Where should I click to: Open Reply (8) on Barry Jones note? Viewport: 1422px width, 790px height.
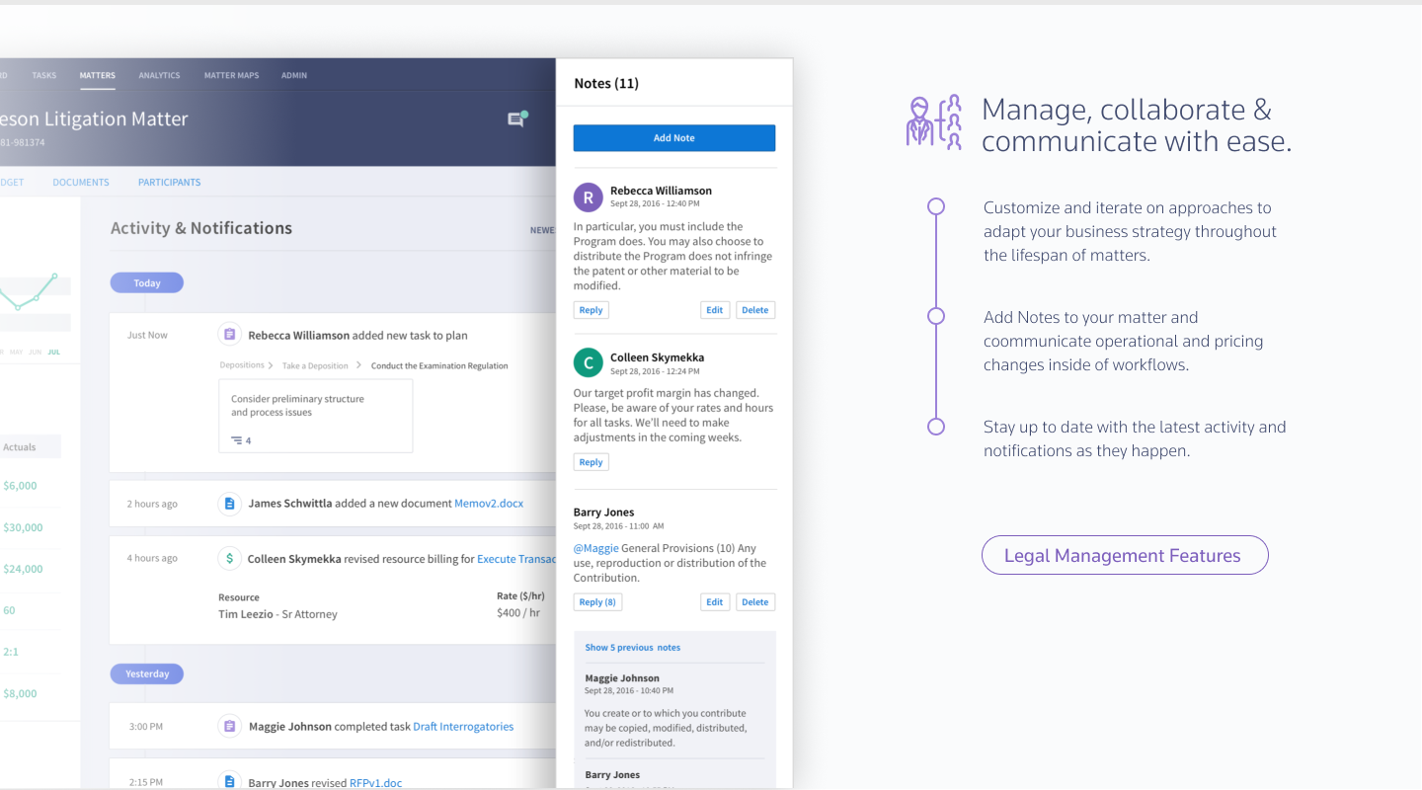click(597, 602)
